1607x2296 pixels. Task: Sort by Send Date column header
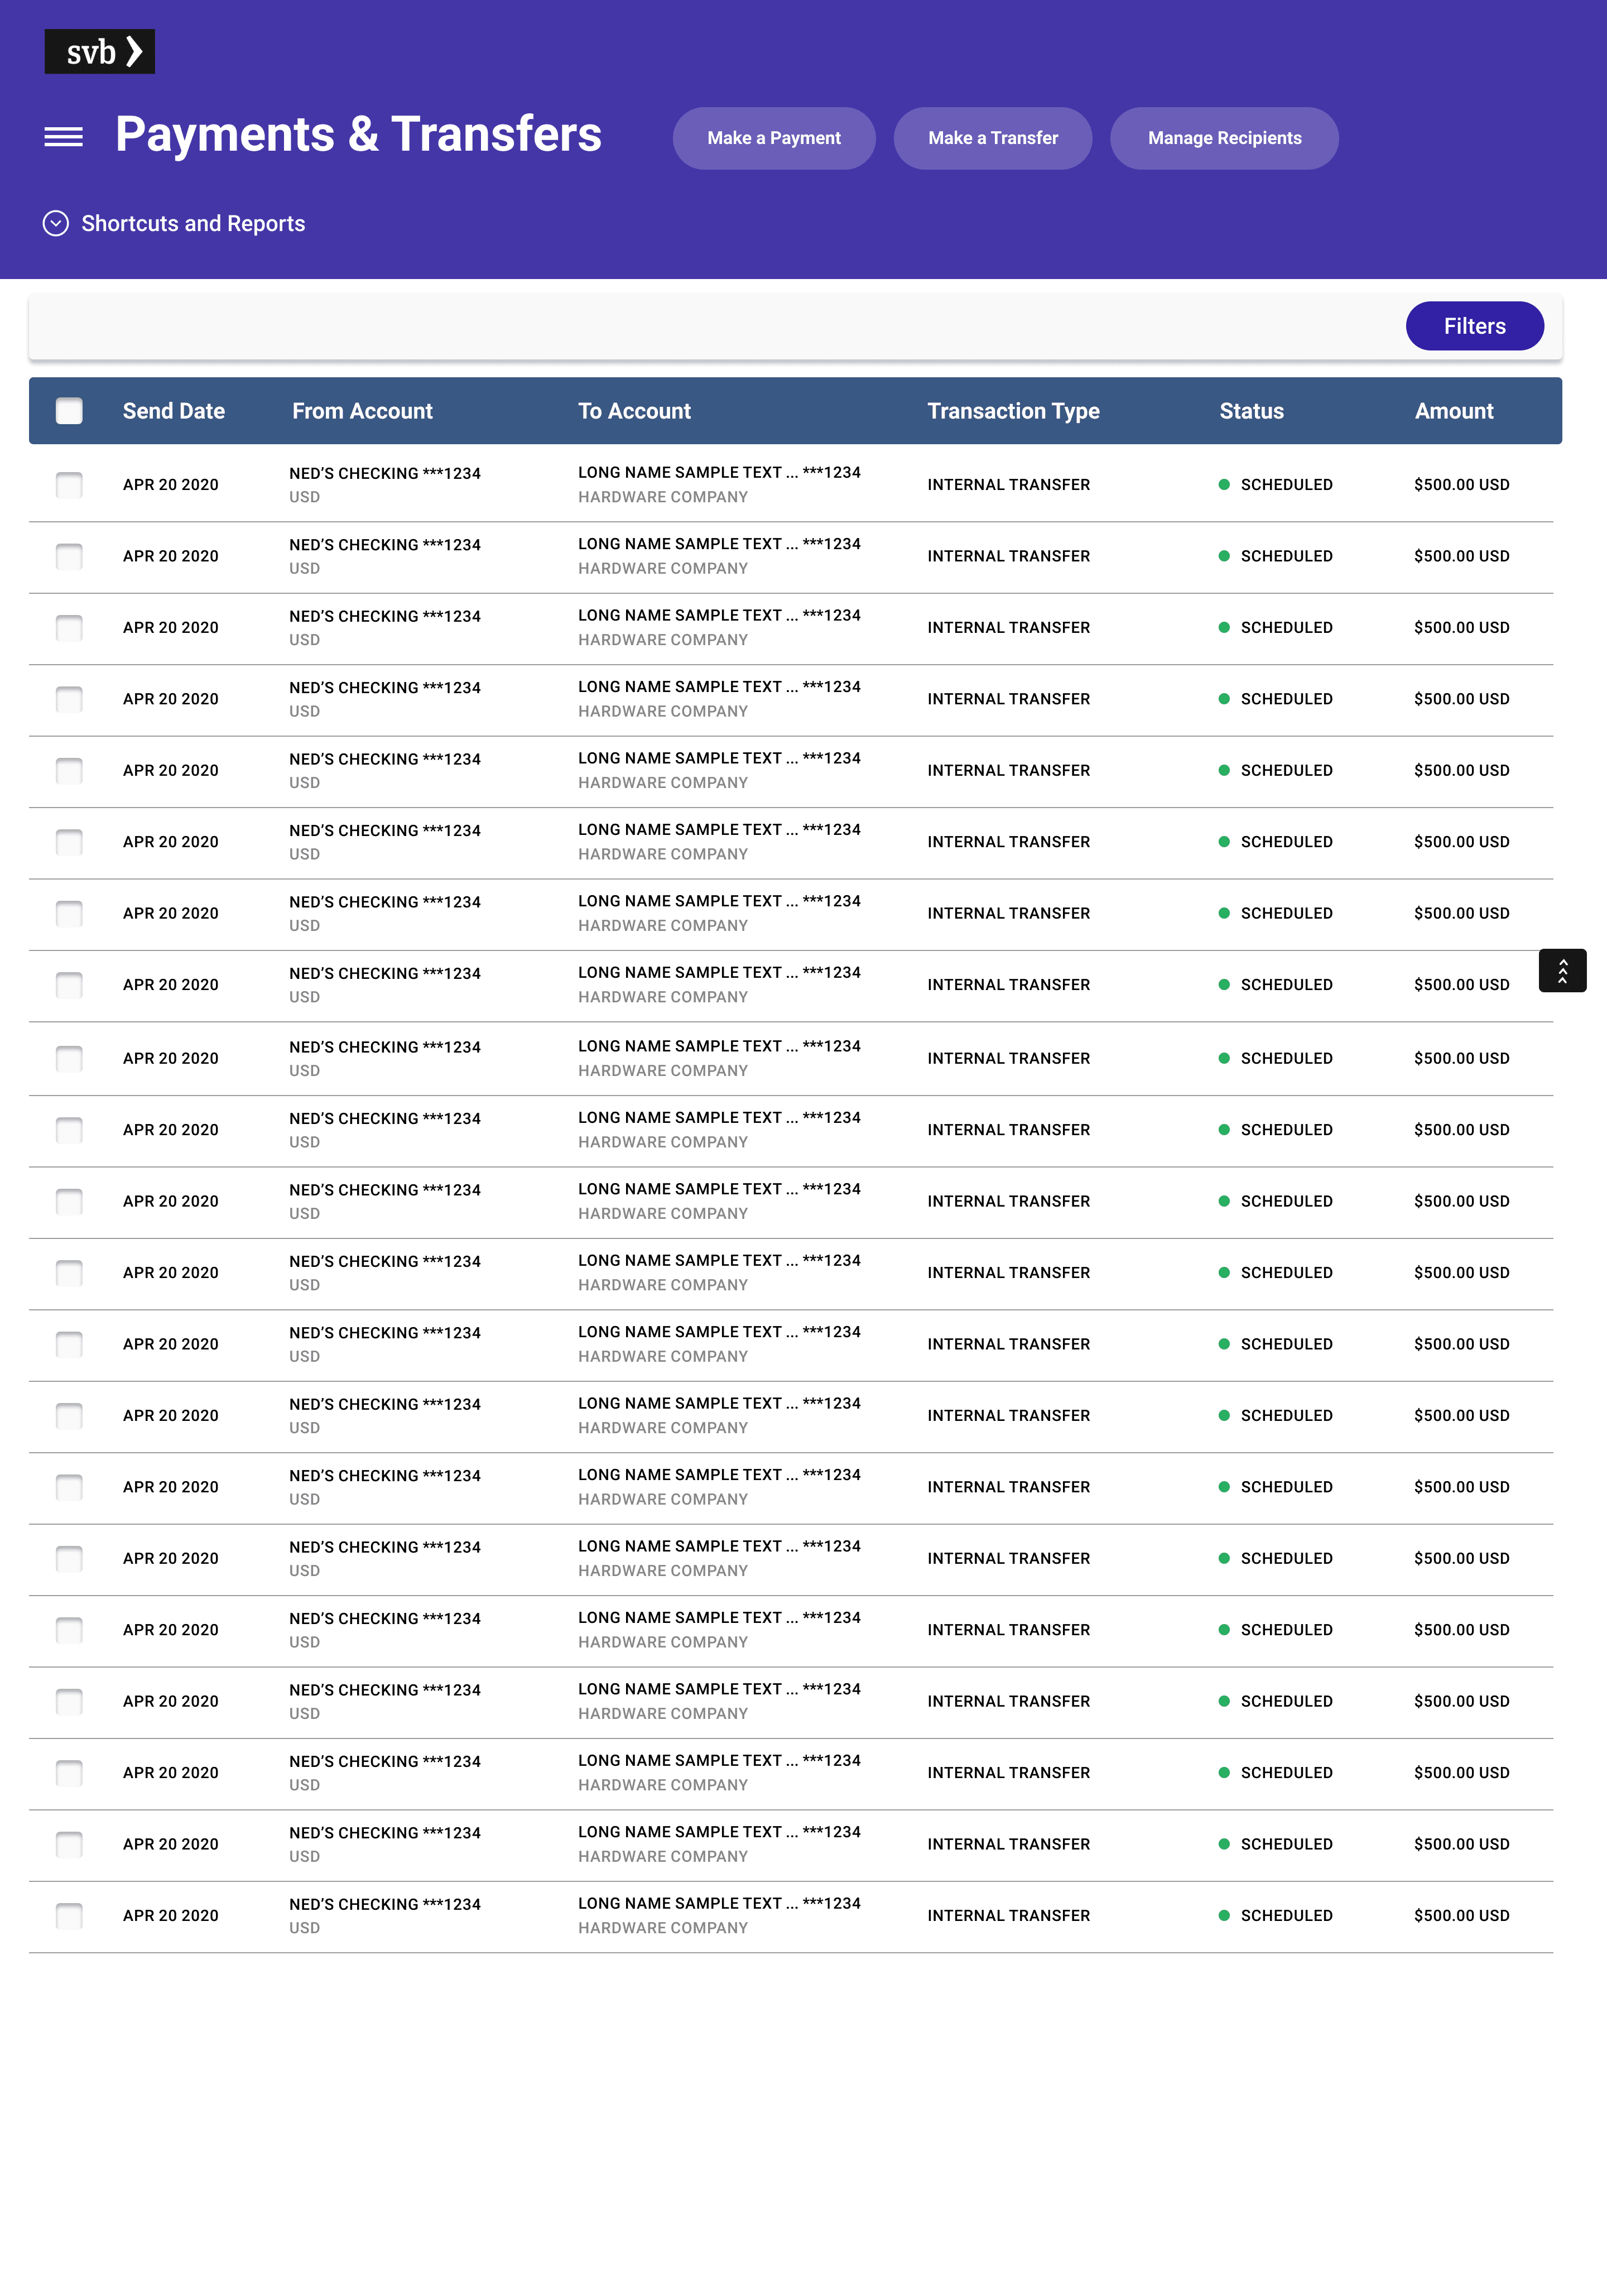[173, 411]
